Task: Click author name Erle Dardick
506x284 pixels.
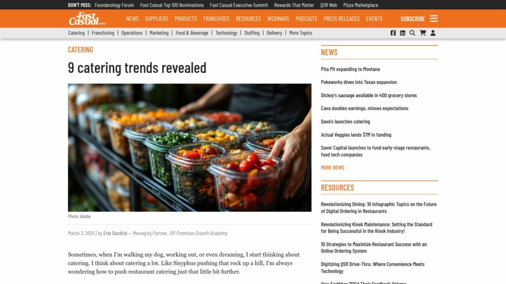Action: 115,233
